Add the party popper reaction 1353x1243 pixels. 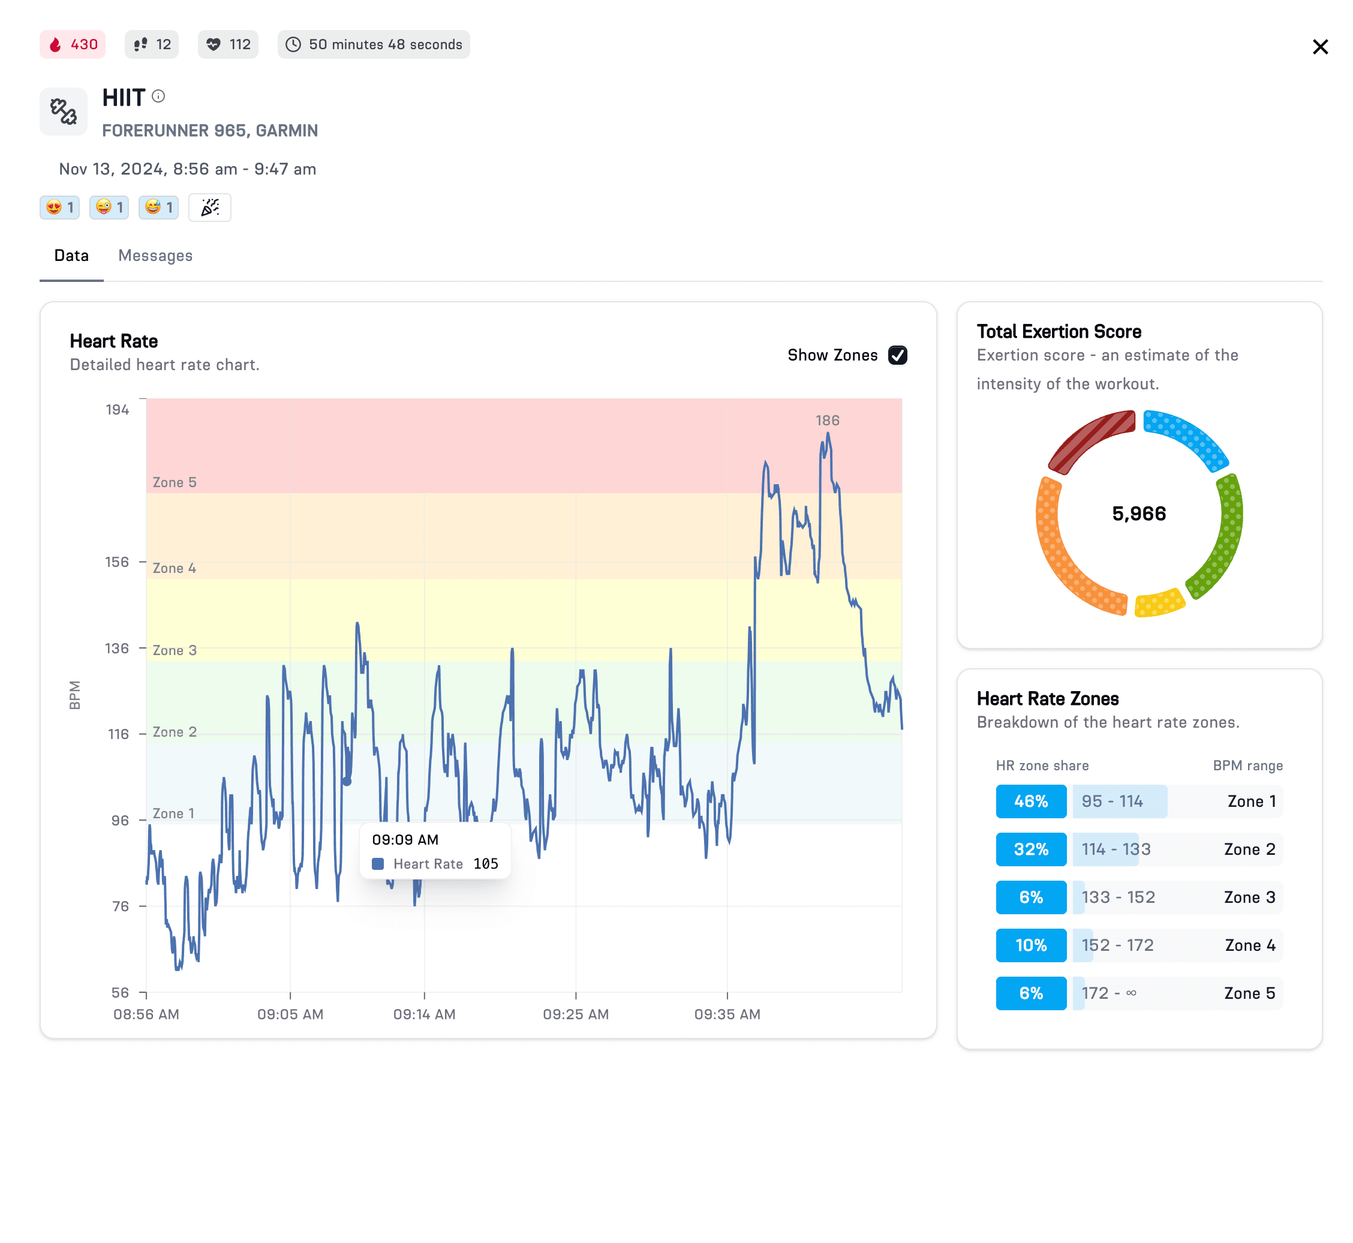[210, 207]
